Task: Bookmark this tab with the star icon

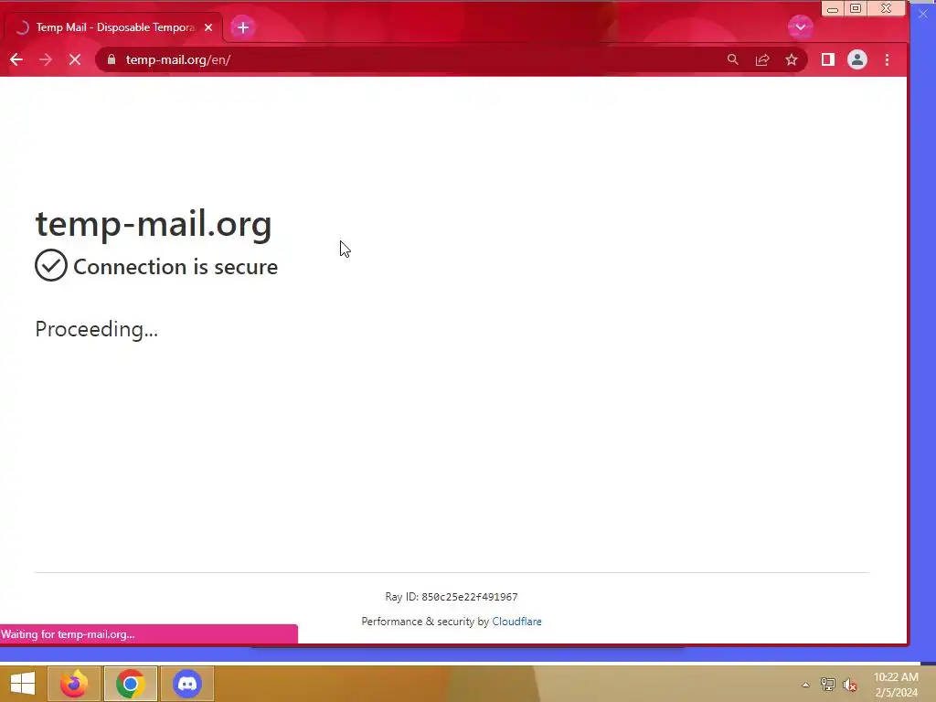Action: (x=792, y=59)
